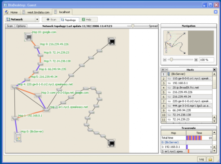This screenshot has height=164, width=221.
Task: Click the Options button
Action: point(21,26)
